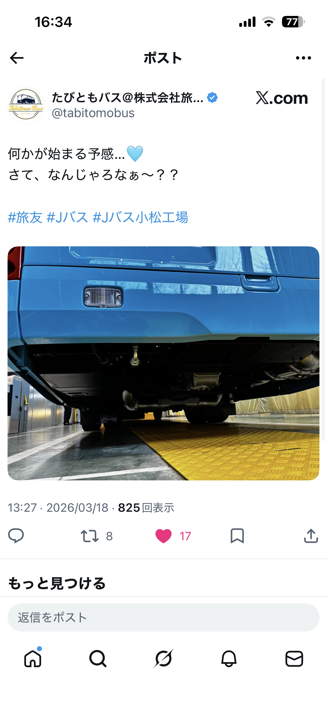Repost using the retweet arrows icon
The image size is (327, 708).
click(89, 536)
